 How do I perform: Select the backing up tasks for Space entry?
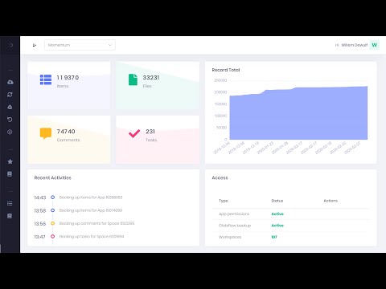point(92,236)
